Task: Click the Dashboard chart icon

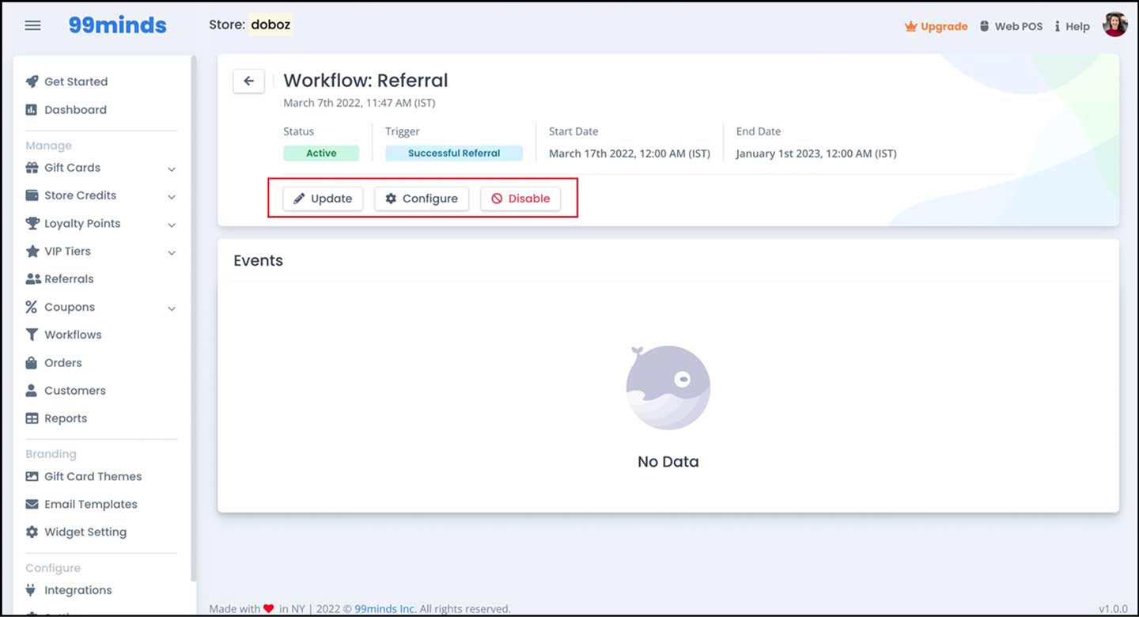Action: 32,110
